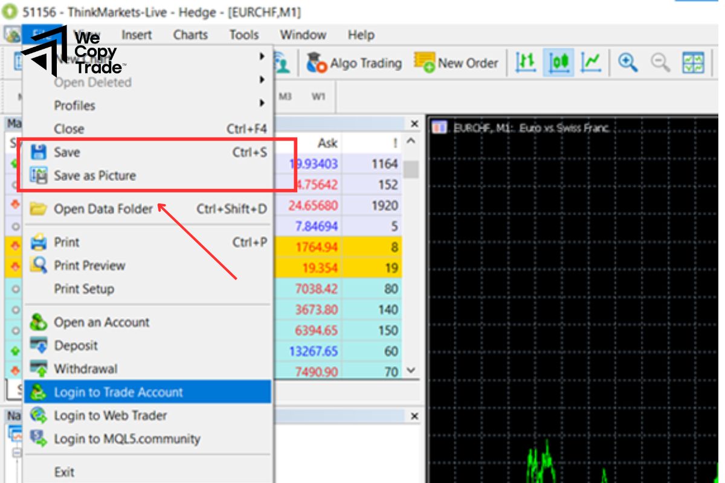Choose Open Data Folder menu entry
This screenshot has width=725, height=483.
103,209
